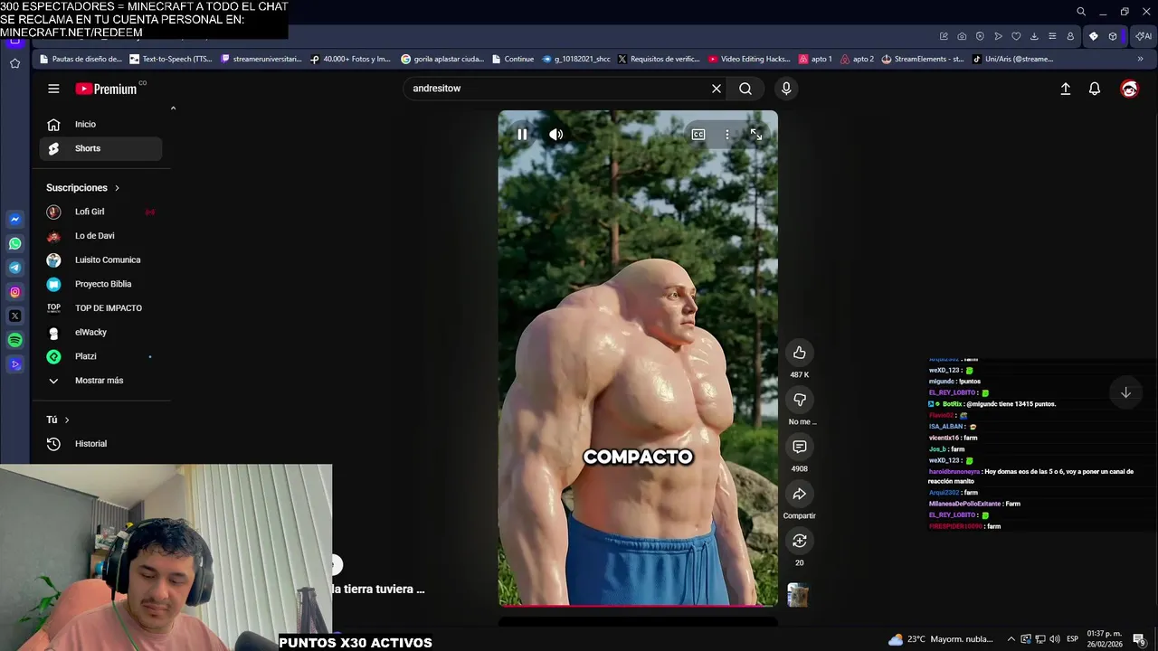The image size is (1158, 651).
Task: Open the 4908 comments panel
Action: point(800,447)
